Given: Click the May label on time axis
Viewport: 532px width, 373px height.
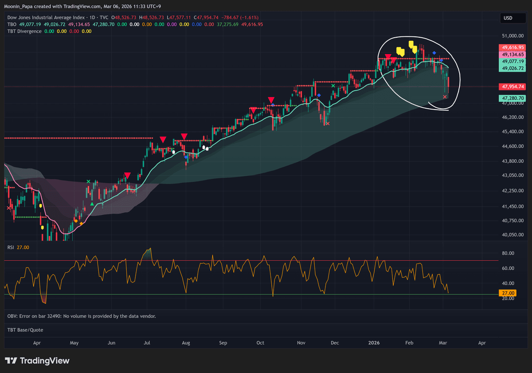Looking at the screenshot, I should tap(74, 343).
